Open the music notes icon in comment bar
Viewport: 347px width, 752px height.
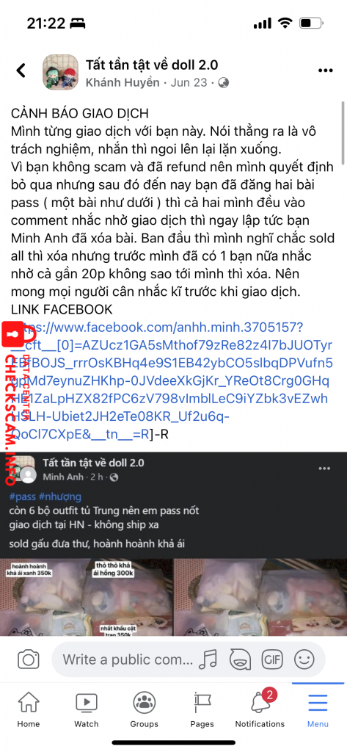click(208, 659)
